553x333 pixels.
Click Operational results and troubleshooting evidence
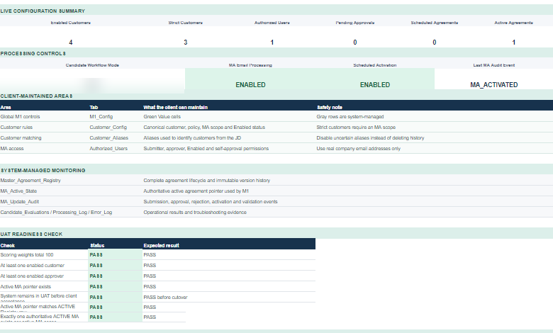(195, 212)
